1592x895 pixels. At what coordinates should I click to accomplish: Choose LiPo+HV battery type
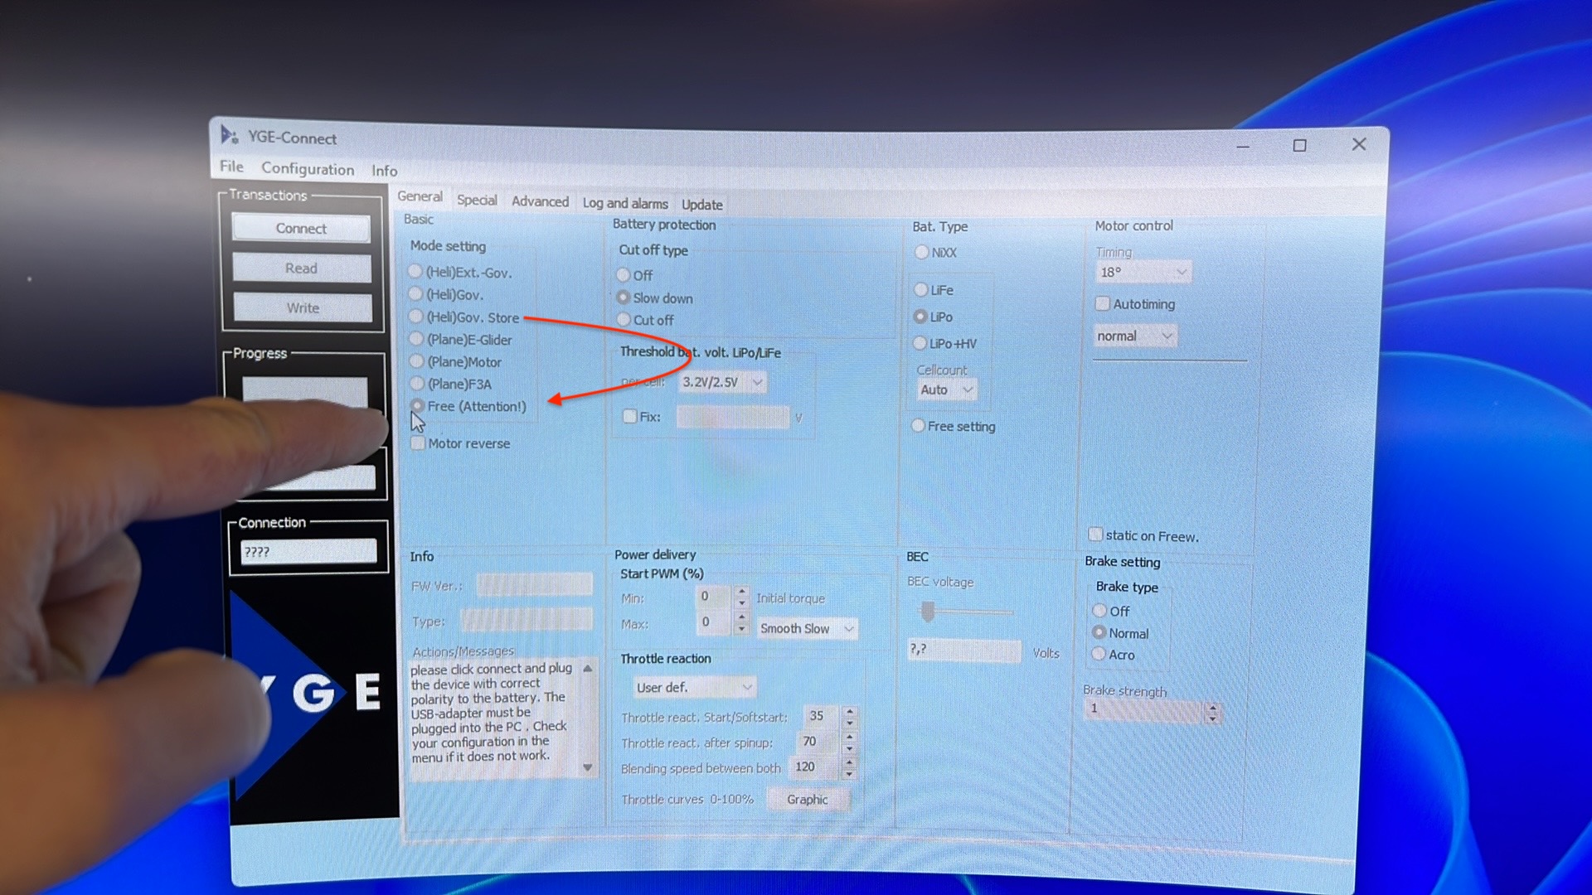pos(920,343)
